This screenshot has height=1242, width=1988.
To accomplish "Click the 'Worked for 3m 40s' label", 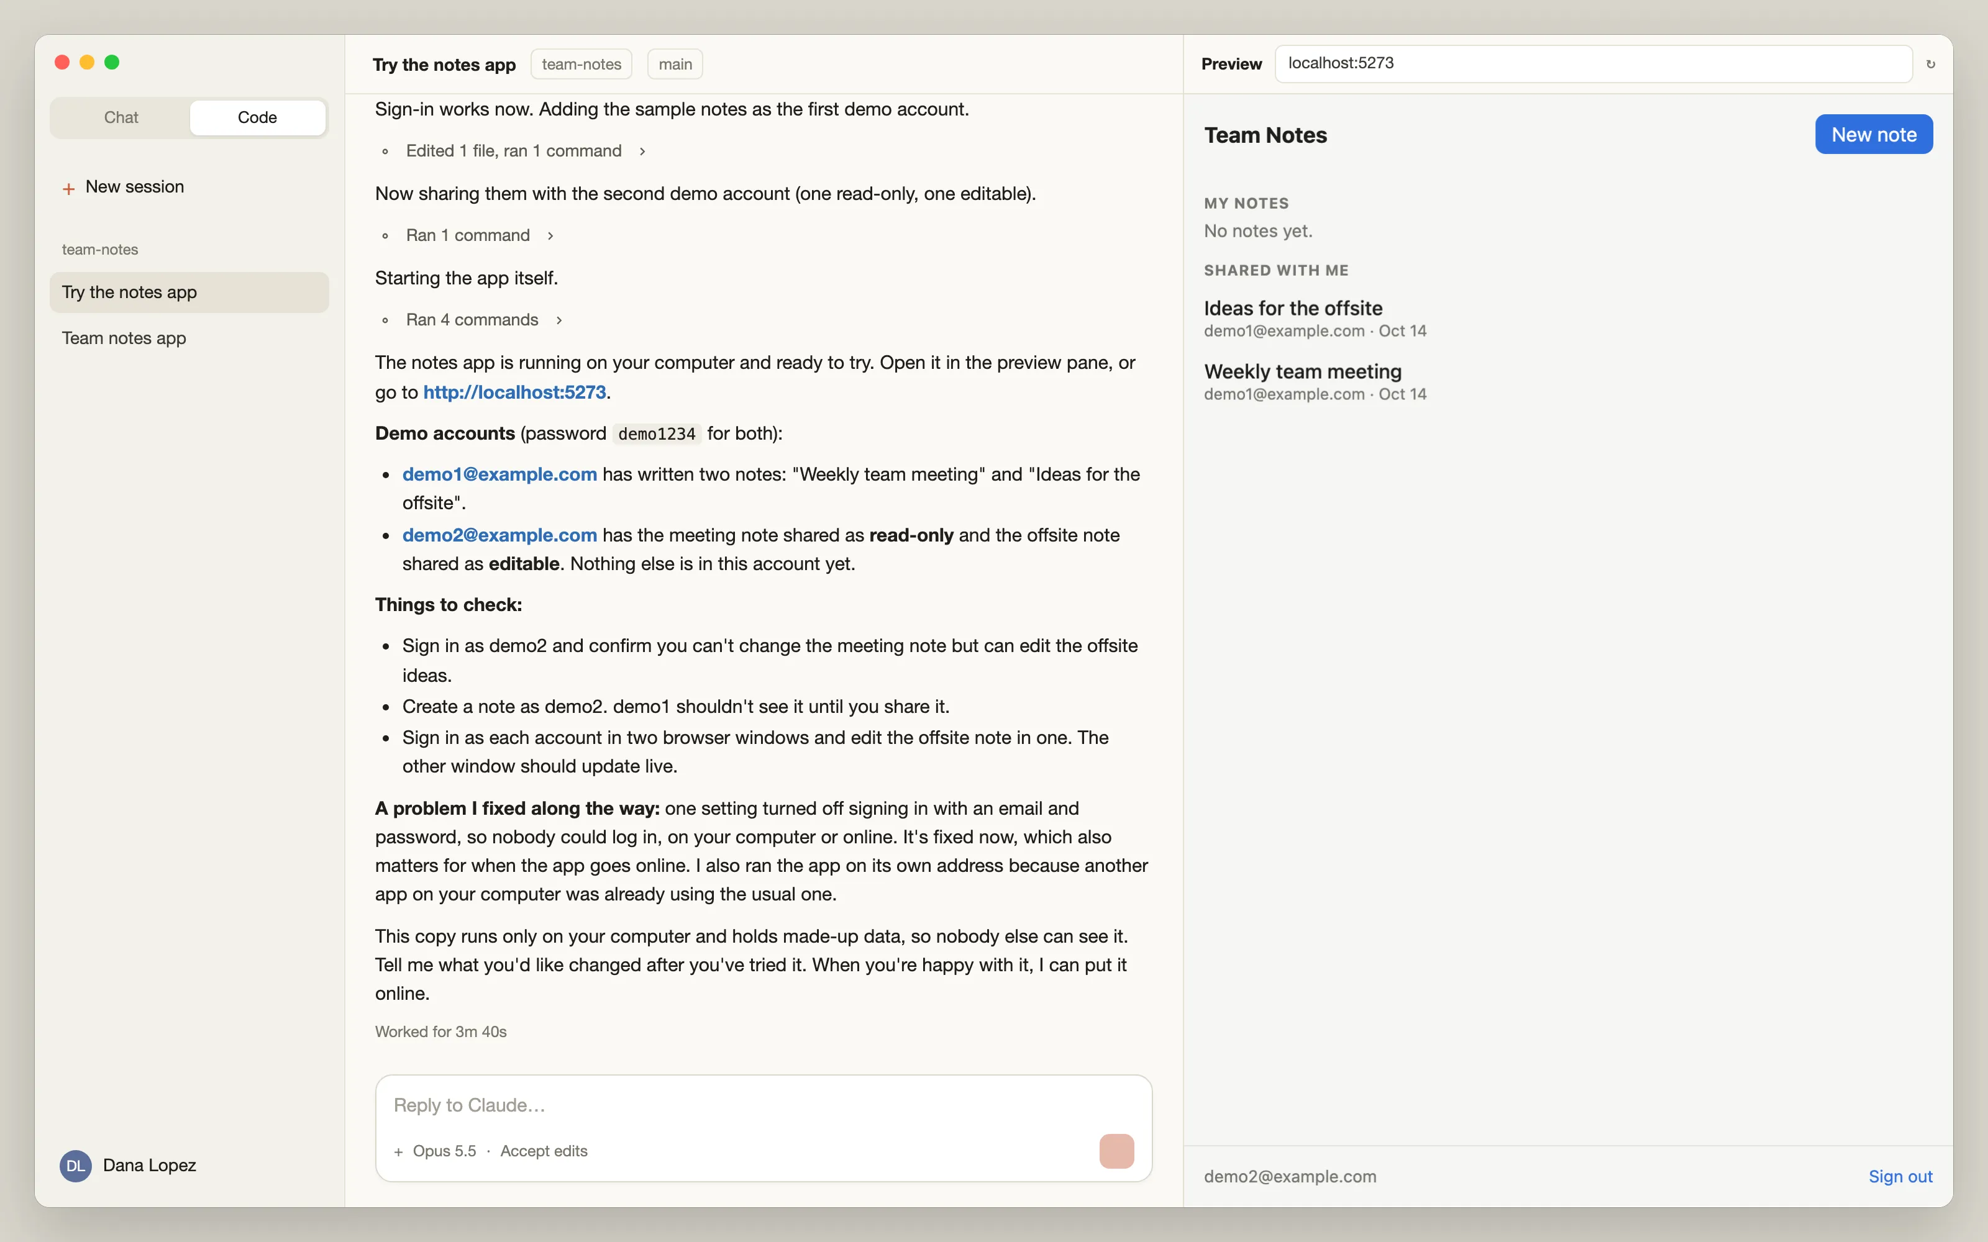I will [441, 1031].
